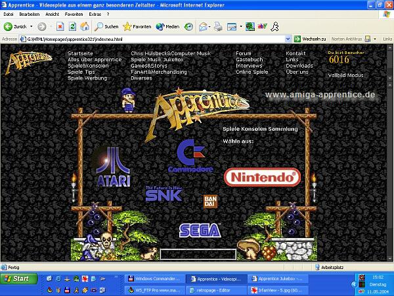This screenshot has width=394, height=296.
Task: Expand the back button history dropdown arrow
Action: pos(31,26)
